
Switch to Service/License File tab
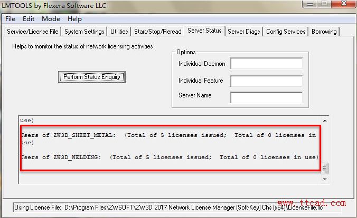(x=33, y=32)
